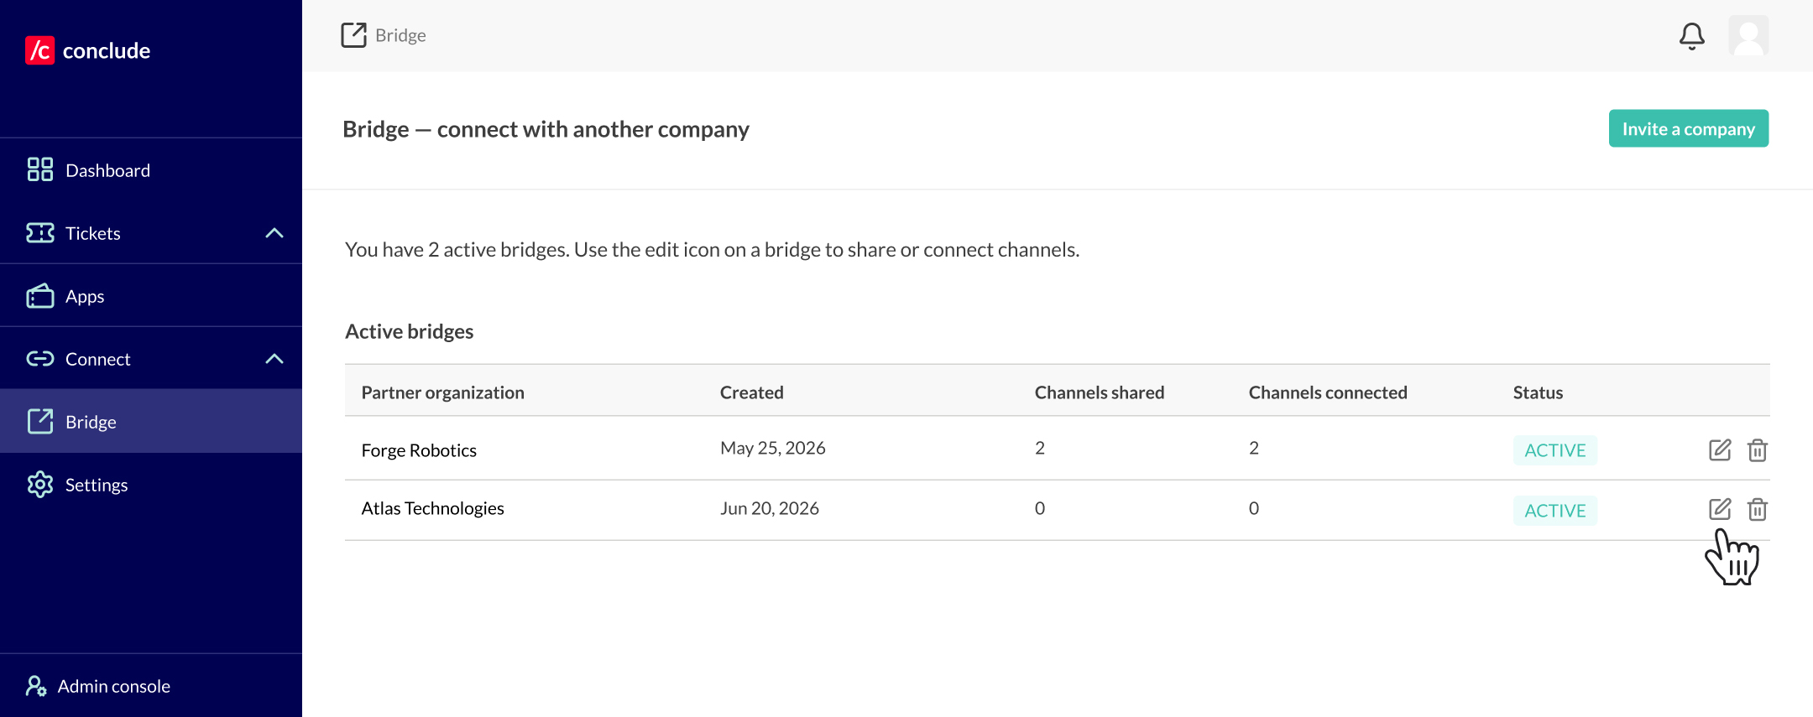Delete the Forge Robotics bridge

click(1758, 450)
